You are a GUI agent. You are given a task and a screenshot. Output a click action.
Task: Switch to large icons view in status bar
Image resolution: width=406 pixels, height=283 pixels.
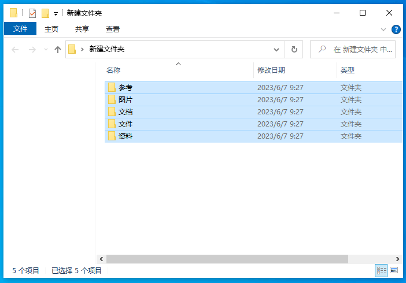[394, 271]
